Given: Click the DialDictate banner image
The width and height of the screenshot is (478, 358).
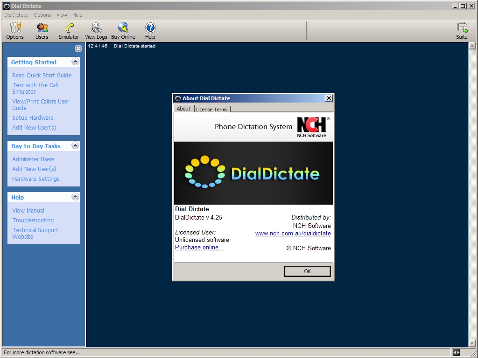Looking at the screenshot, I should 253,173.
